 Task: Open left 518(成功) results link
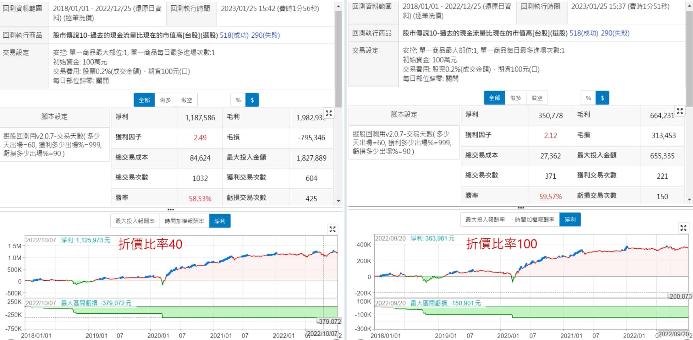tap(234, 35)
